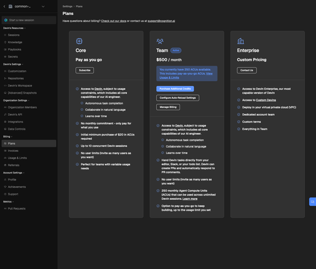Click the Active badge beside Team
Viewport: 316px width, 269px height.
click(x=176, y=51)
